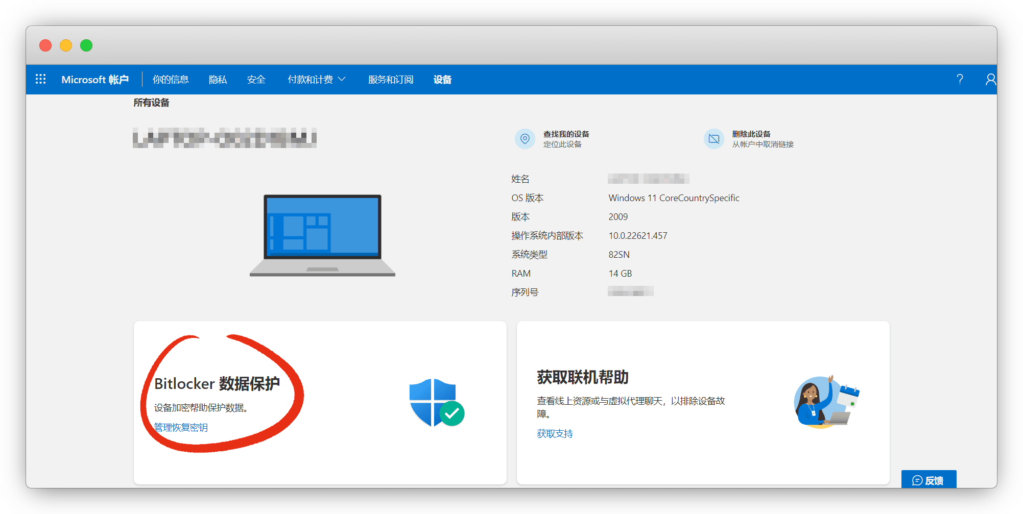The width and height of the screenshot is (1023, 514).
Task: Open the 你的信息 tab
Action: pyautogui.click(x=171, y=80)
